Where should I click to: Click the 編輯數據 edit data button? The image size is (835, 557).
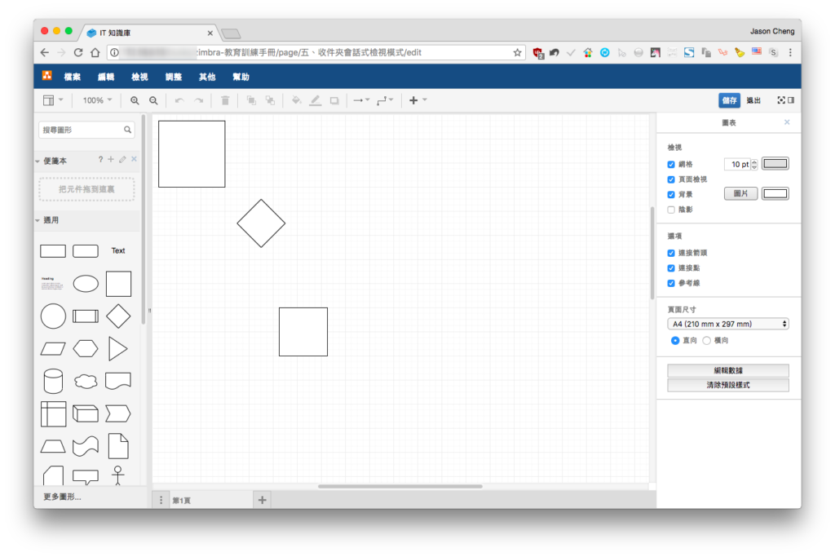(x=728, y=370)
